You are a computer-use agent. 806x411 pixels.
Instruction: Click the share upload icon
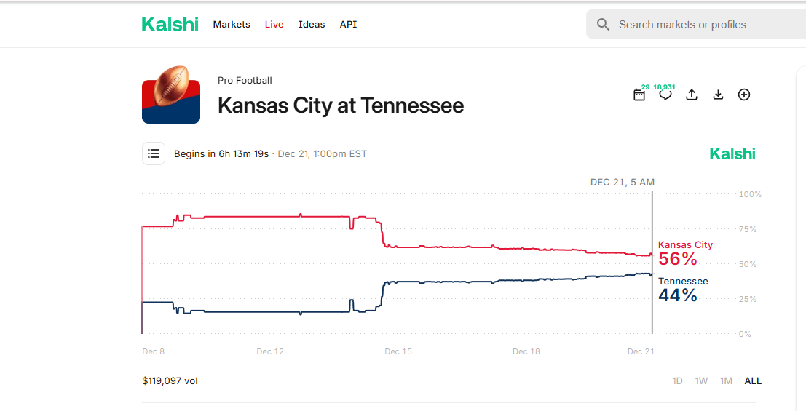tap(692, 95)
